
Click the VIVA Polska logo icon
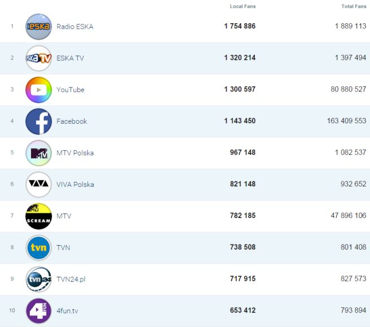pos(38,185)
